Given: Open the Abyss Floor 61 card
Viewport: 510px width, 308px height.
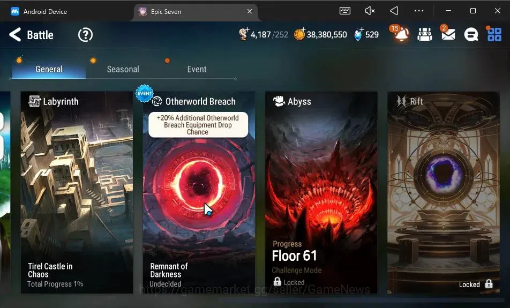Looking at the screenshot, I should coord(321,192).
